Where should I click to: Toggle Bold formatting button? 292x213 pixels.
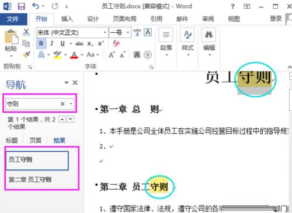coord(41,43)
